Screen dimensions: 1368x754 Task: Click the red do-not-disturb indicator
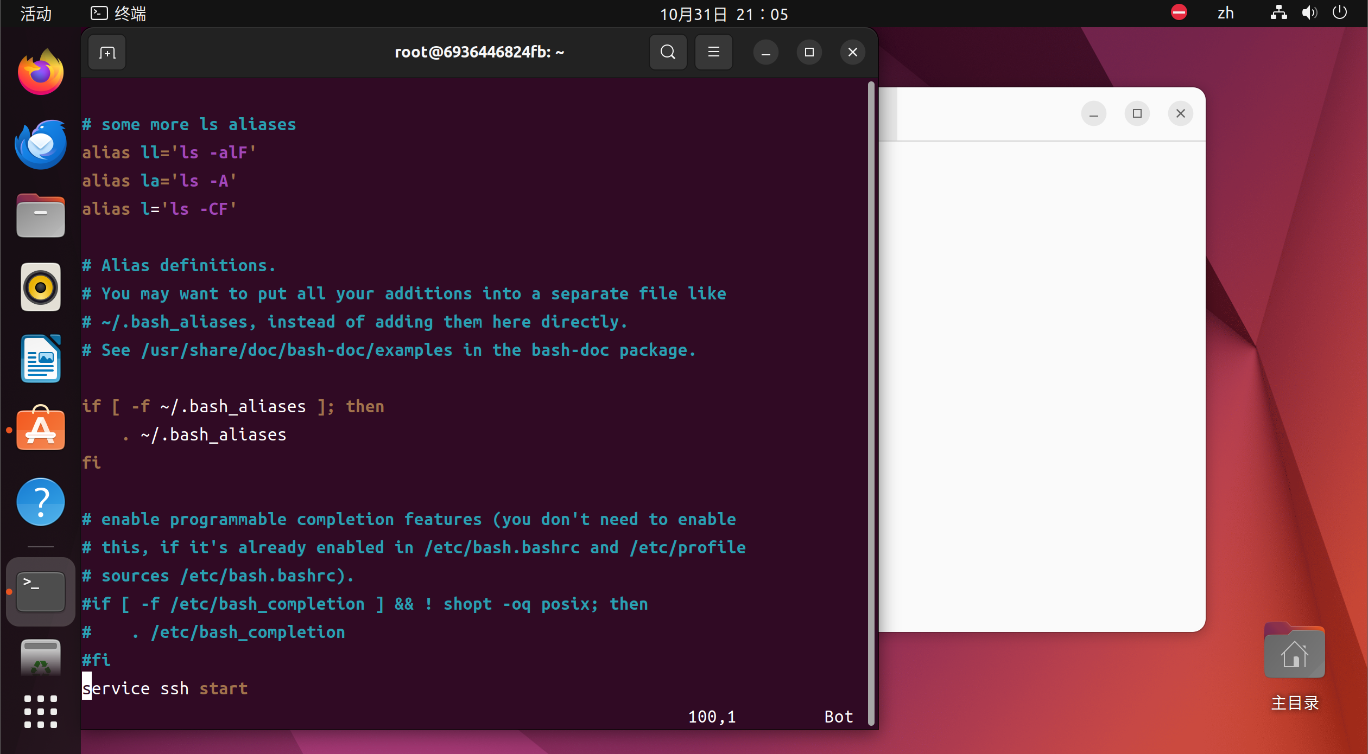[x=1179, y=12]
